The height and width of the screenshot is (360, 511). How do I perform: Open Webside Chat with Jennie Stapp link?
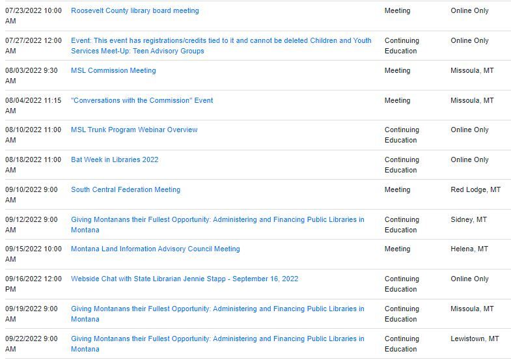point(184,279)
